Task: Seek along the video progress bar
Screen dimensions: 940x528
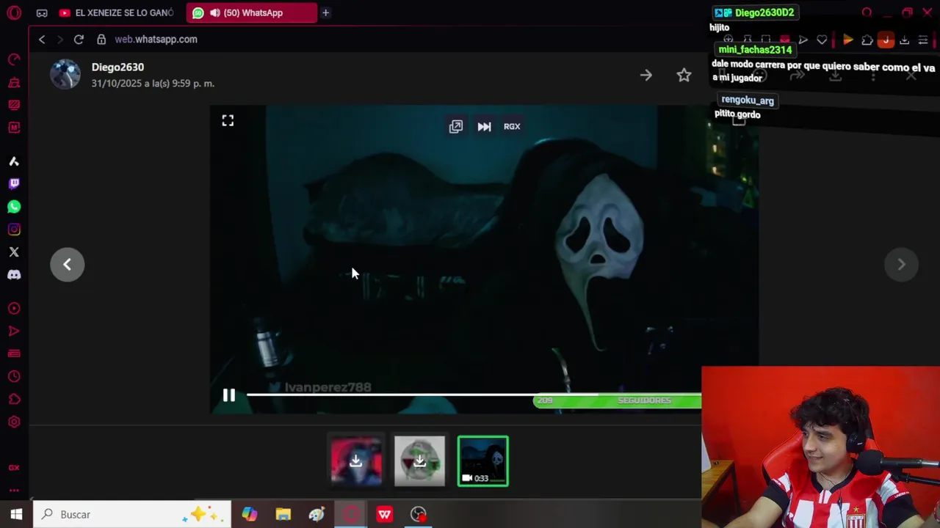Action: [x=474, y=395]
